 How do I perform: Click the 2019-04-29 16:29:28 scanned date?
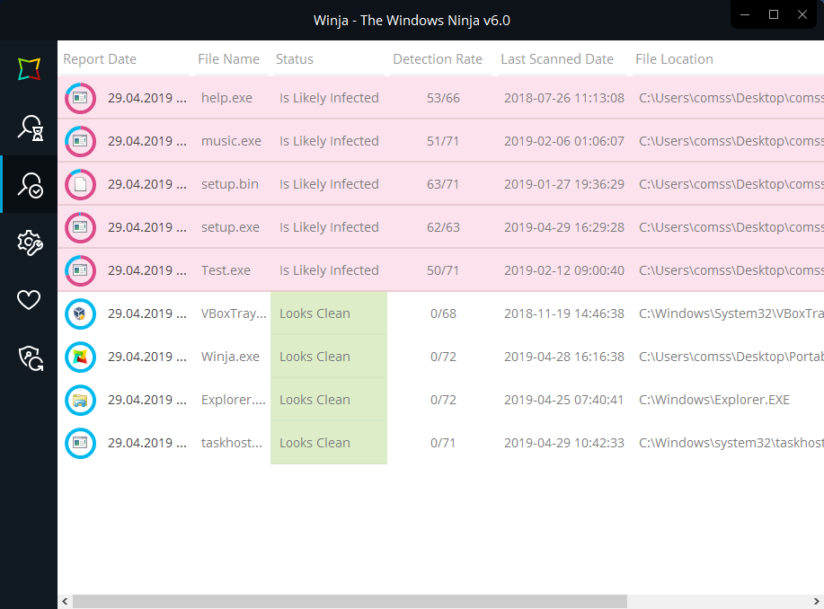click(564, 227)
